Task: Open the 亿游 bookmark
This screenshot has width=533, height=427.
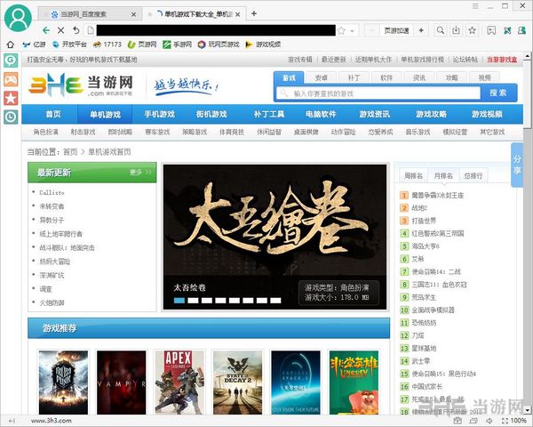Action: pos(34,44)
